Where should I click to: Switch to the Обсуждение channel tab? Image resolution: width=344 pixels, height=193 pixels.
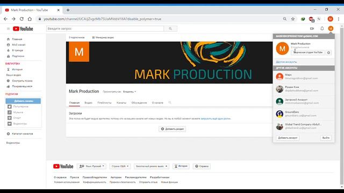[x=139, y=102]
